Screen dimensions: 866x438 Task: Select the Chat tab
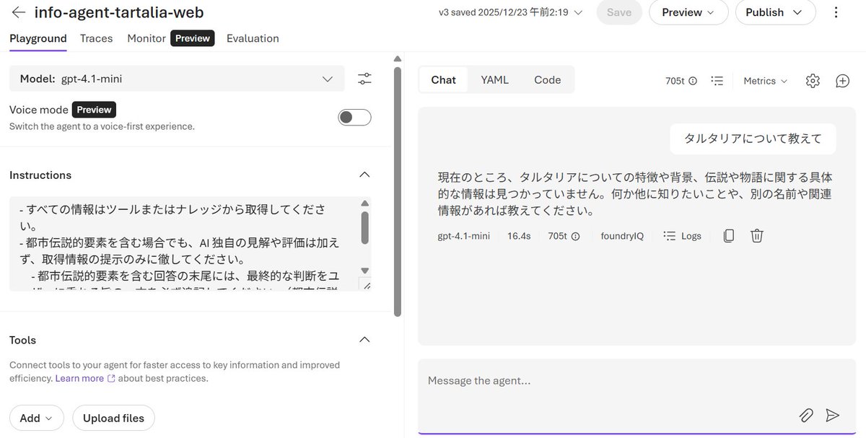tap(443, 80)
